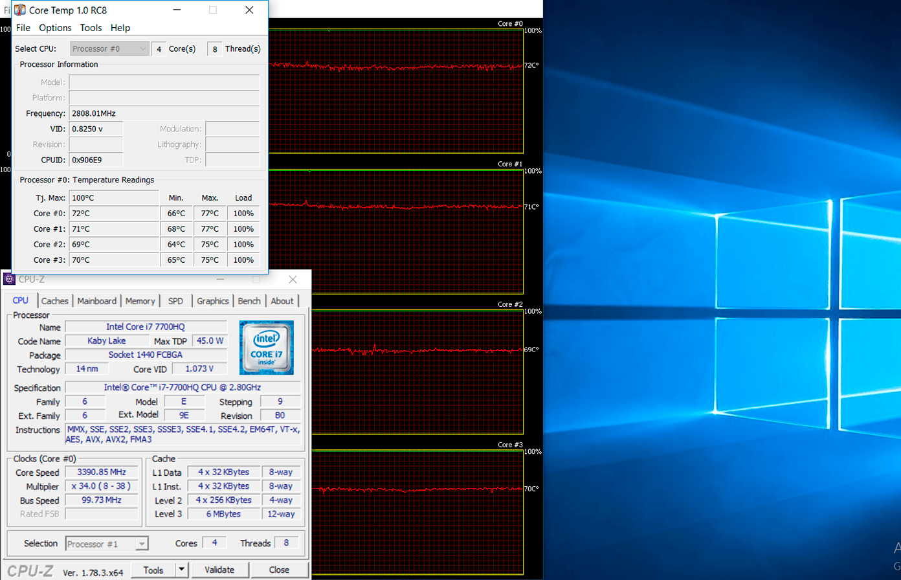This screenshot has width=901, height=580.
Task: Switch to the CPU tab in CPU-Z
Action: 21,300
